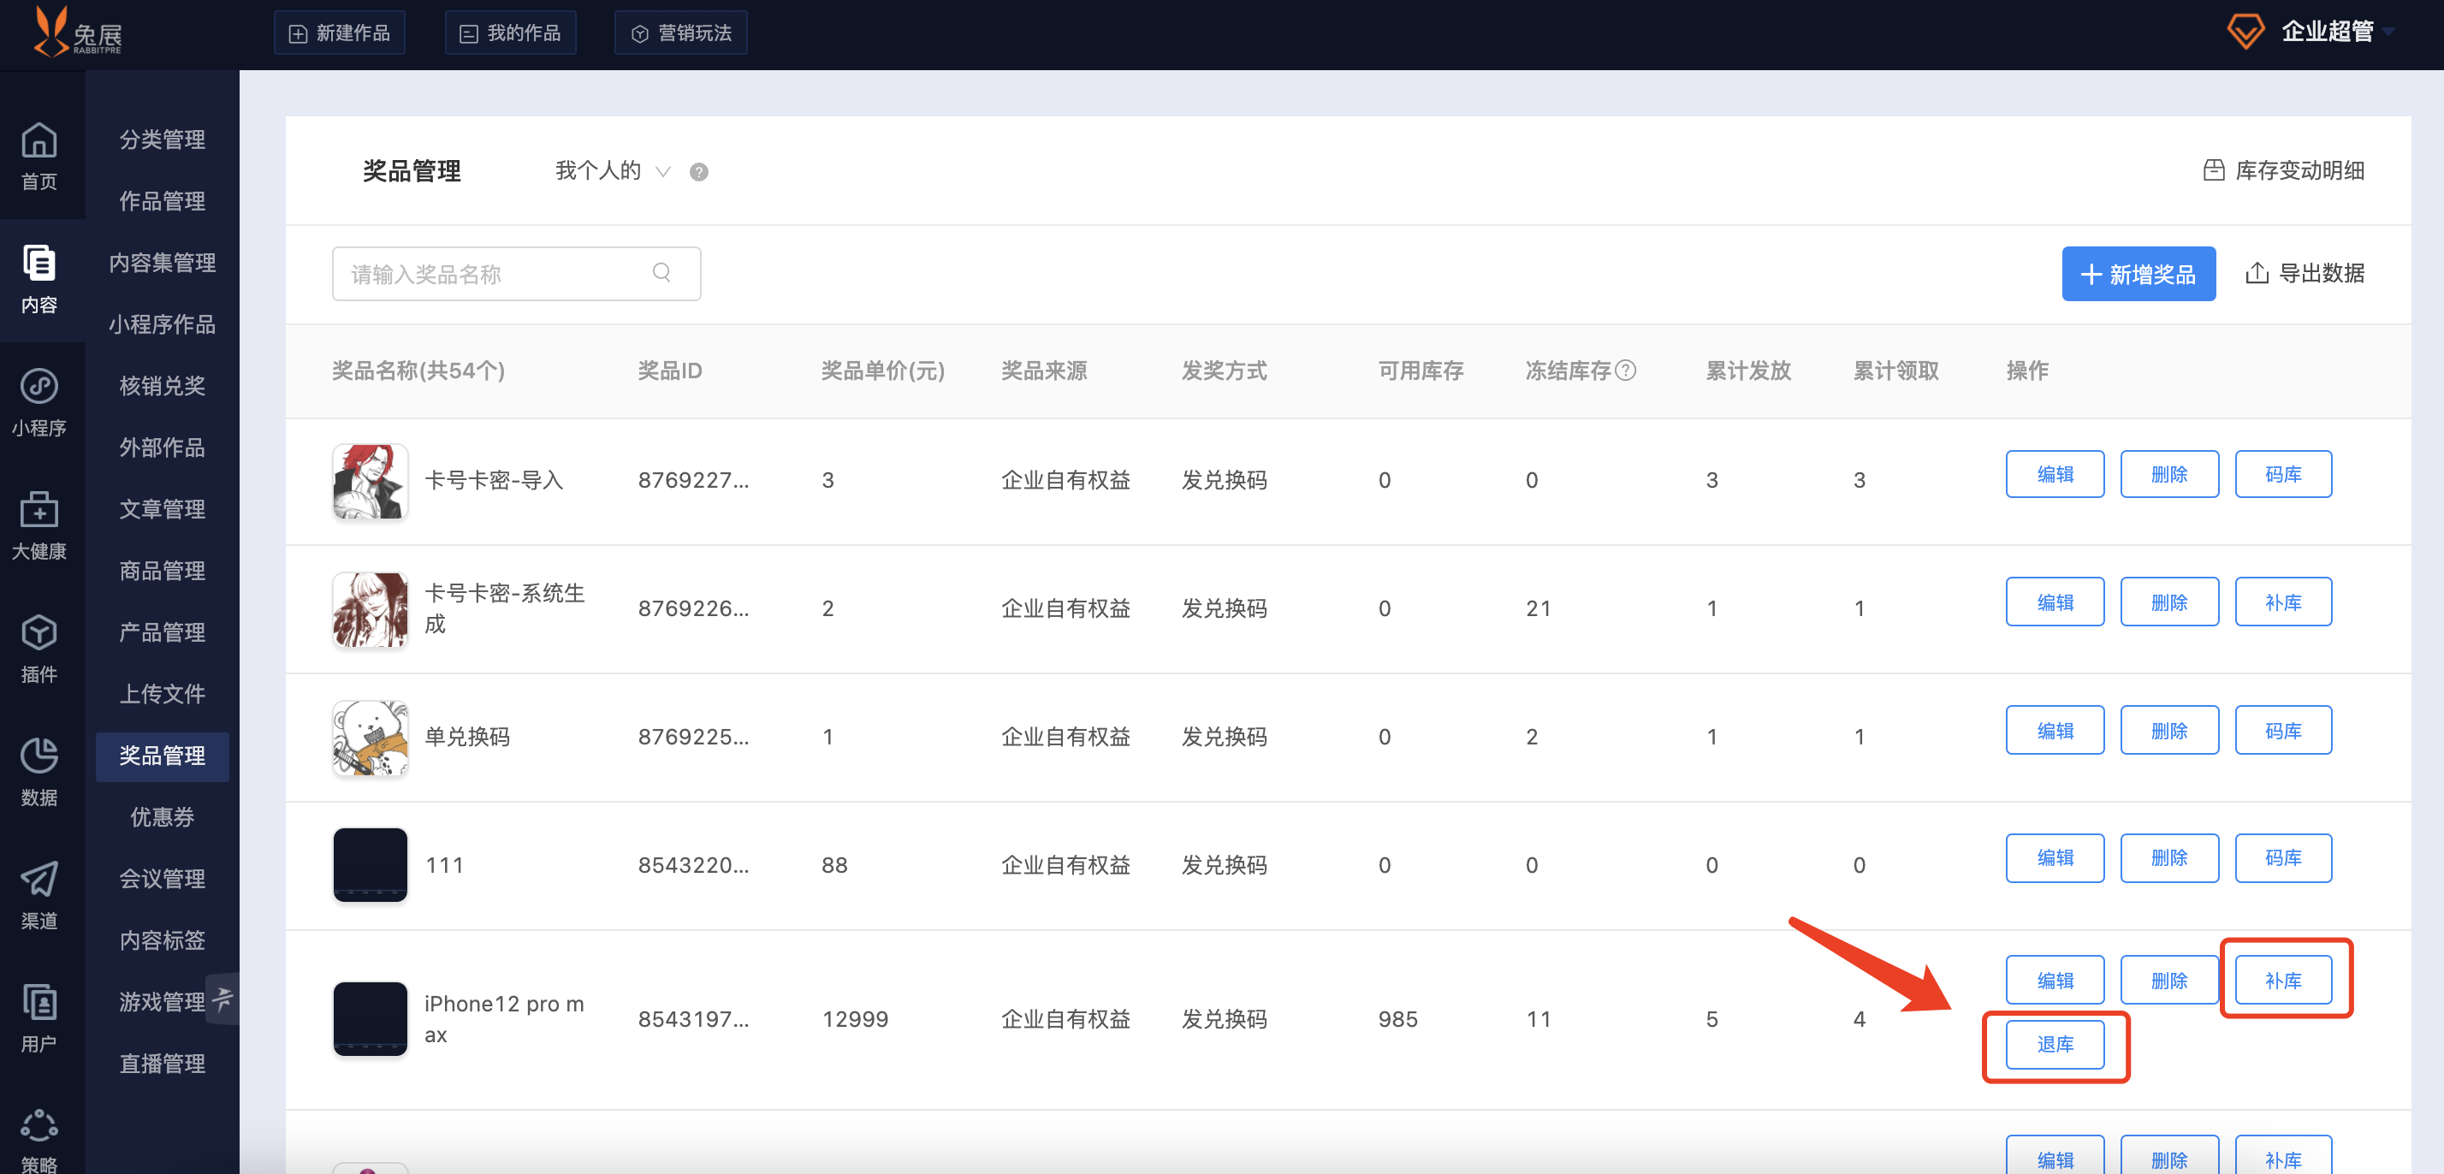The image size is (2444, 1174).
Task: Click 补库 for iPhone12 pro max prize
Action: coord(2283,981)
